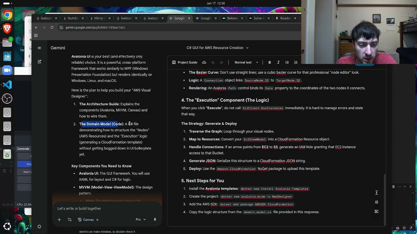Close the active Google Gemini tab

pyautogui.click(x=189, y=18)
